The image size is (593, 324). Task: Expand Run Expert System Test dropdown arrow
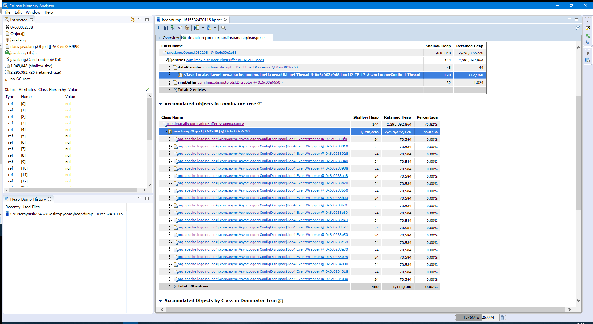pyautogui.click(x=203, y=28)
